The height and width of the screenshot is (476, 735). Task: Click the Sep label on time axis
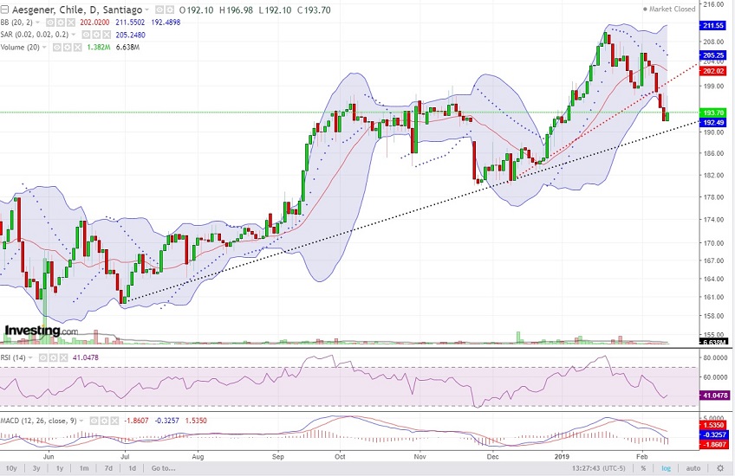pos(278,456)
